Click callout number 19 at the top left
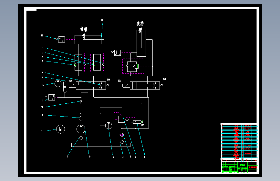The image size is (280, 181). tap(42, 36)
